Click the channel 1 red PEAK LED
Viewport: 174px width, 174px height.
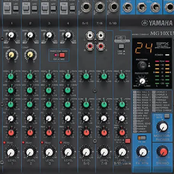click(4, 143)
